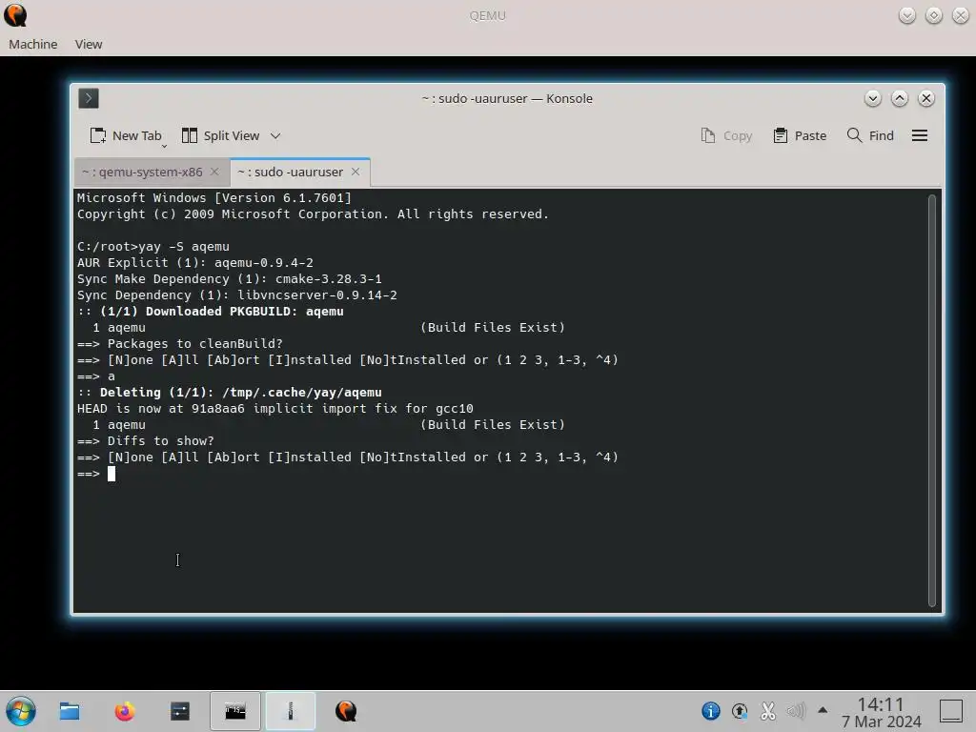
Task: Click the volume tray icon
Action: click(x=796, y=711)
